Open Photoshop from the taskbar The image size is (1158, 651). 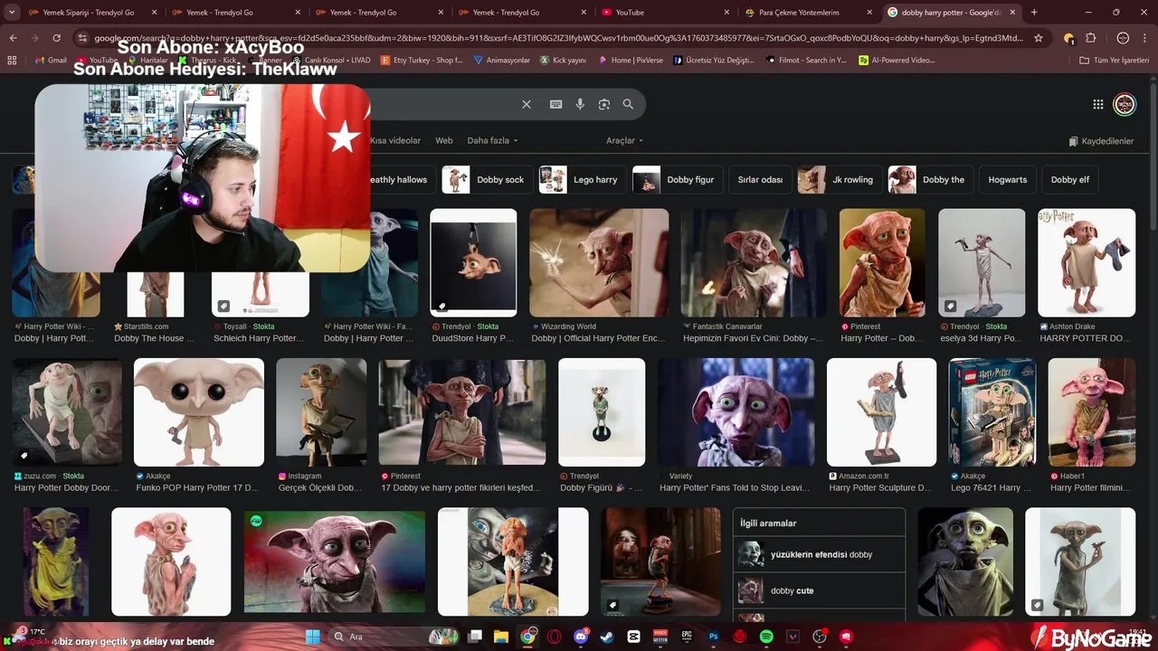[714, 637]
